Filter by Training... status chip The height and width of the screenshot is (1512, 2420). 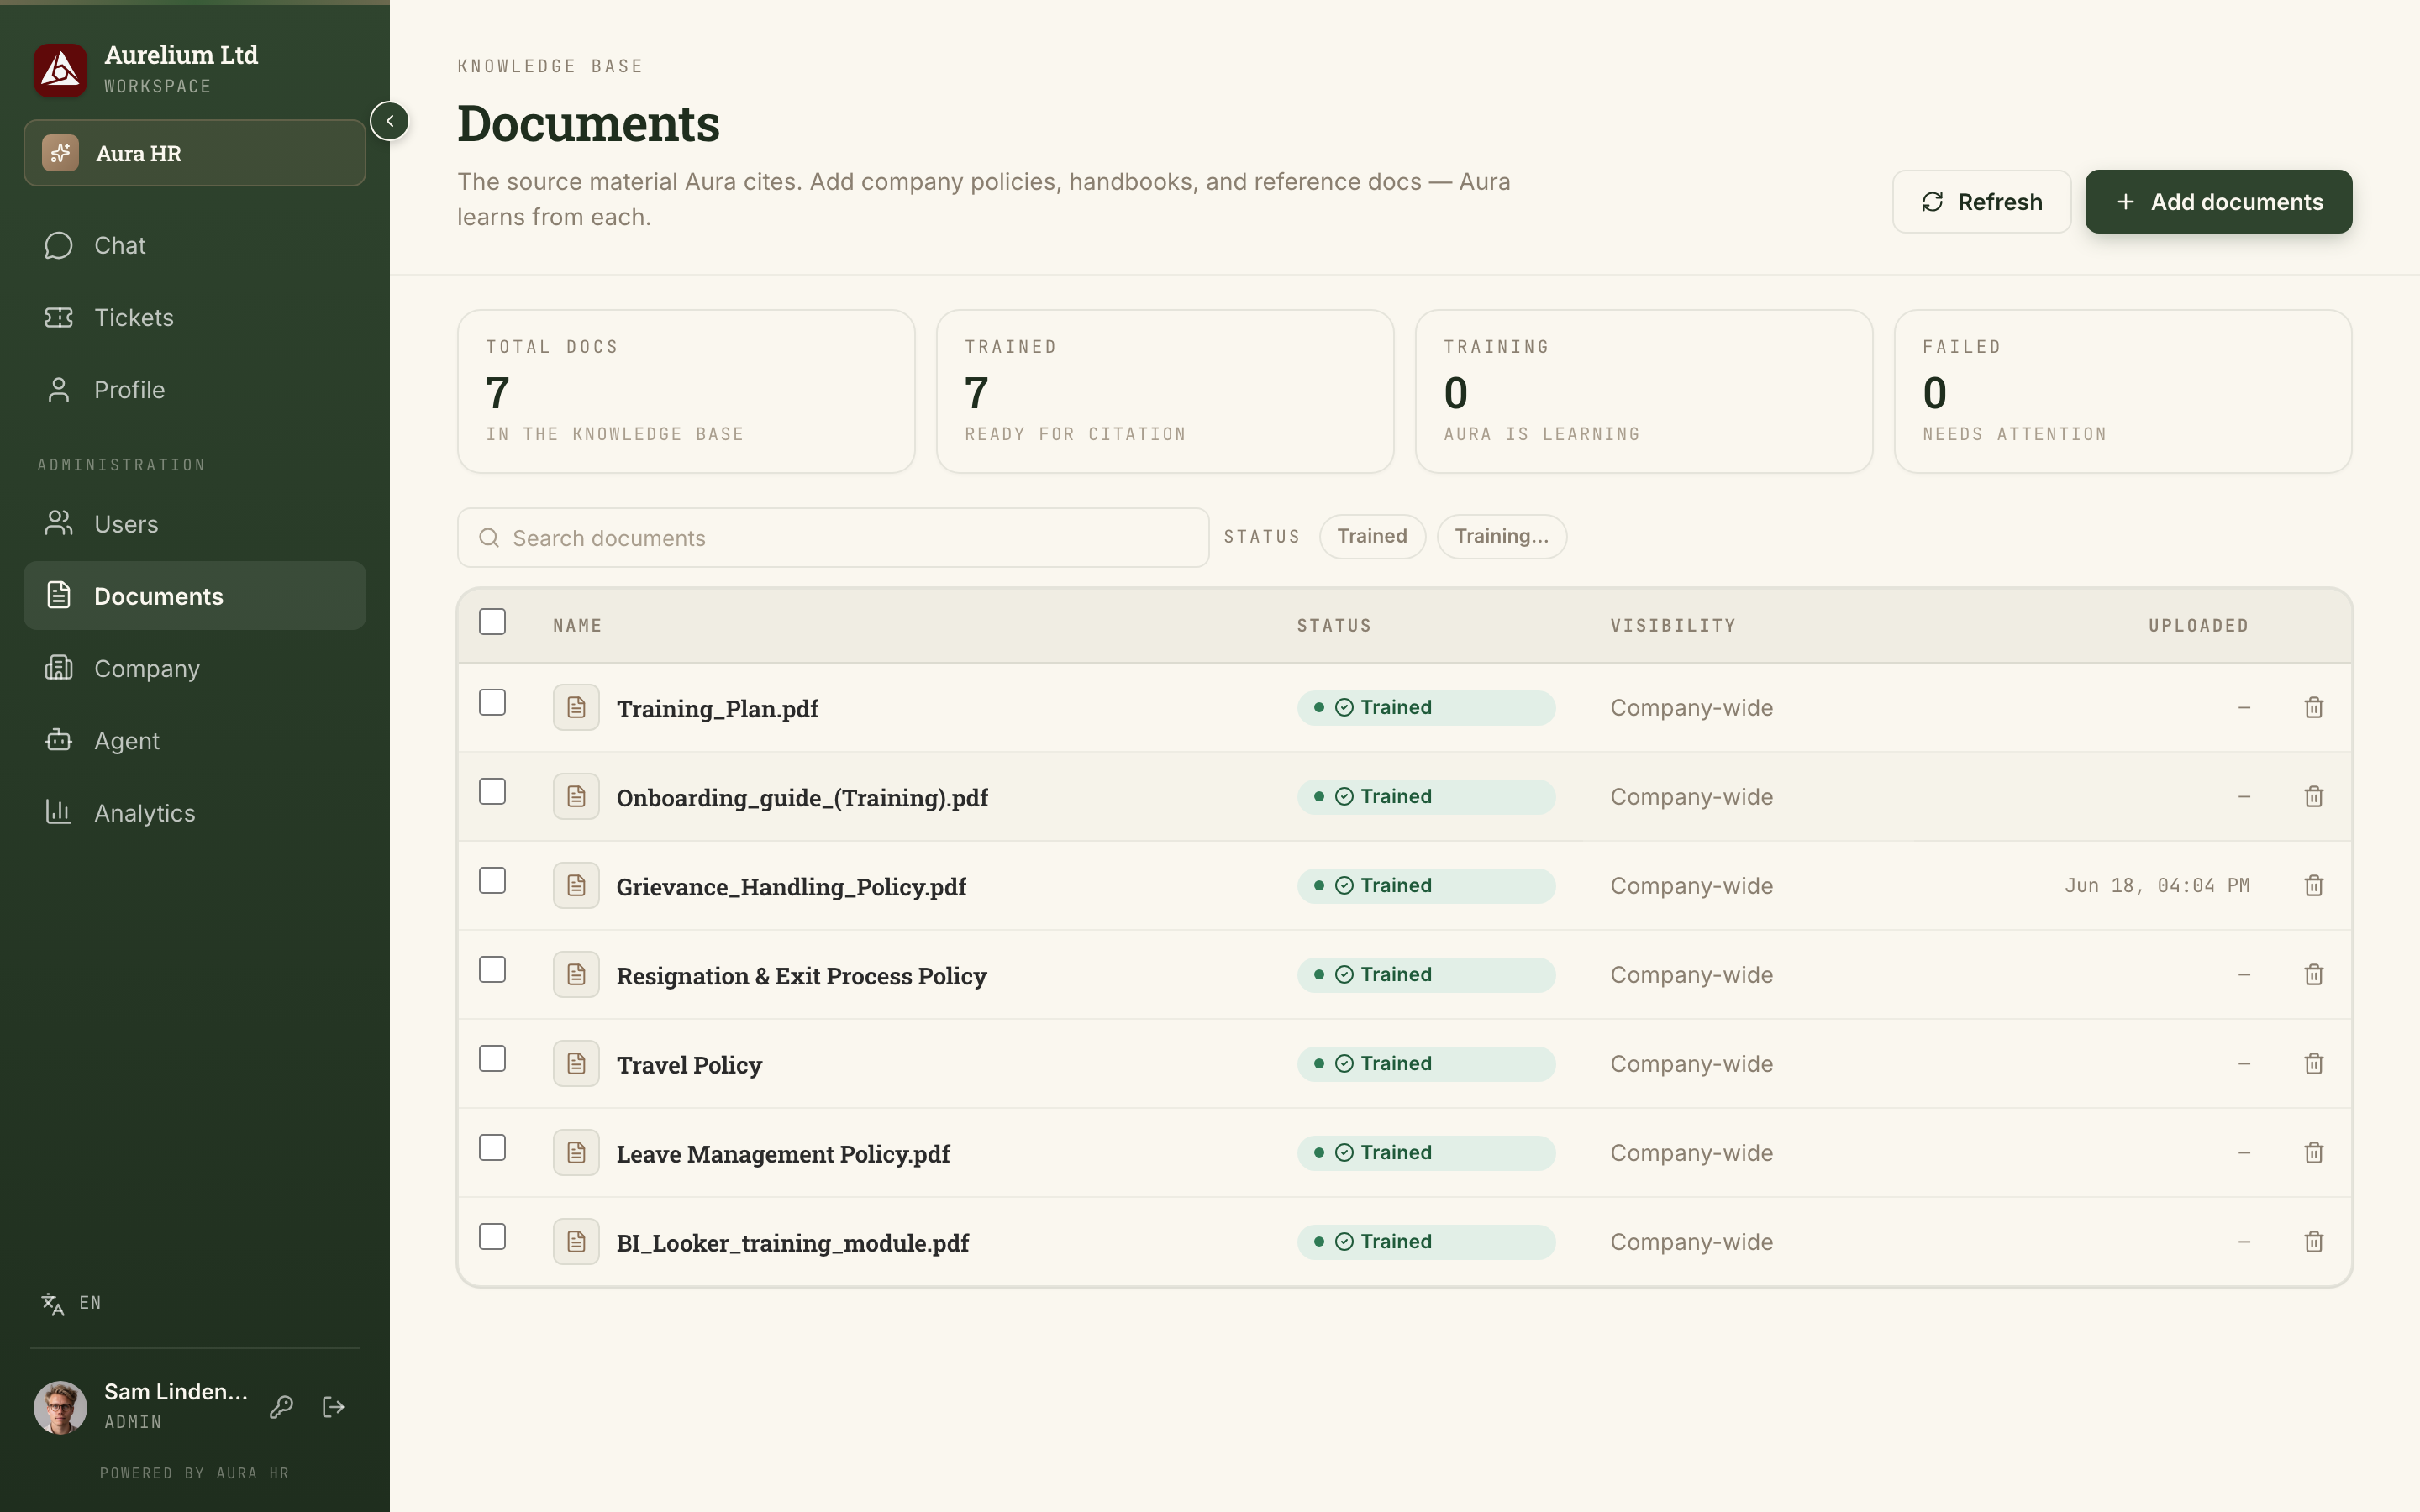tap(1501, 536)
